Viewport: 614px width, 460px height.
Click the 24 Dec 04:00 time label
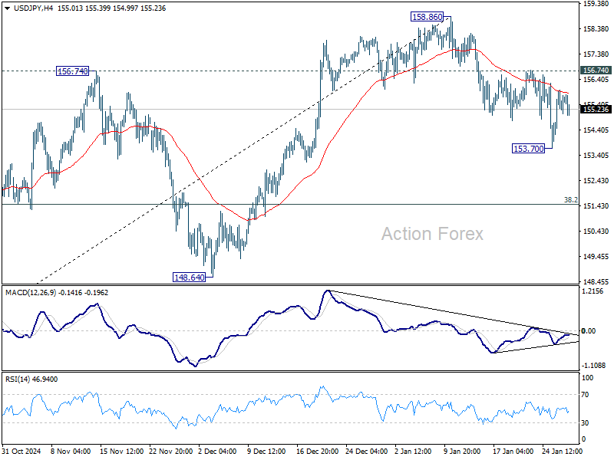(x=367, y=451)
